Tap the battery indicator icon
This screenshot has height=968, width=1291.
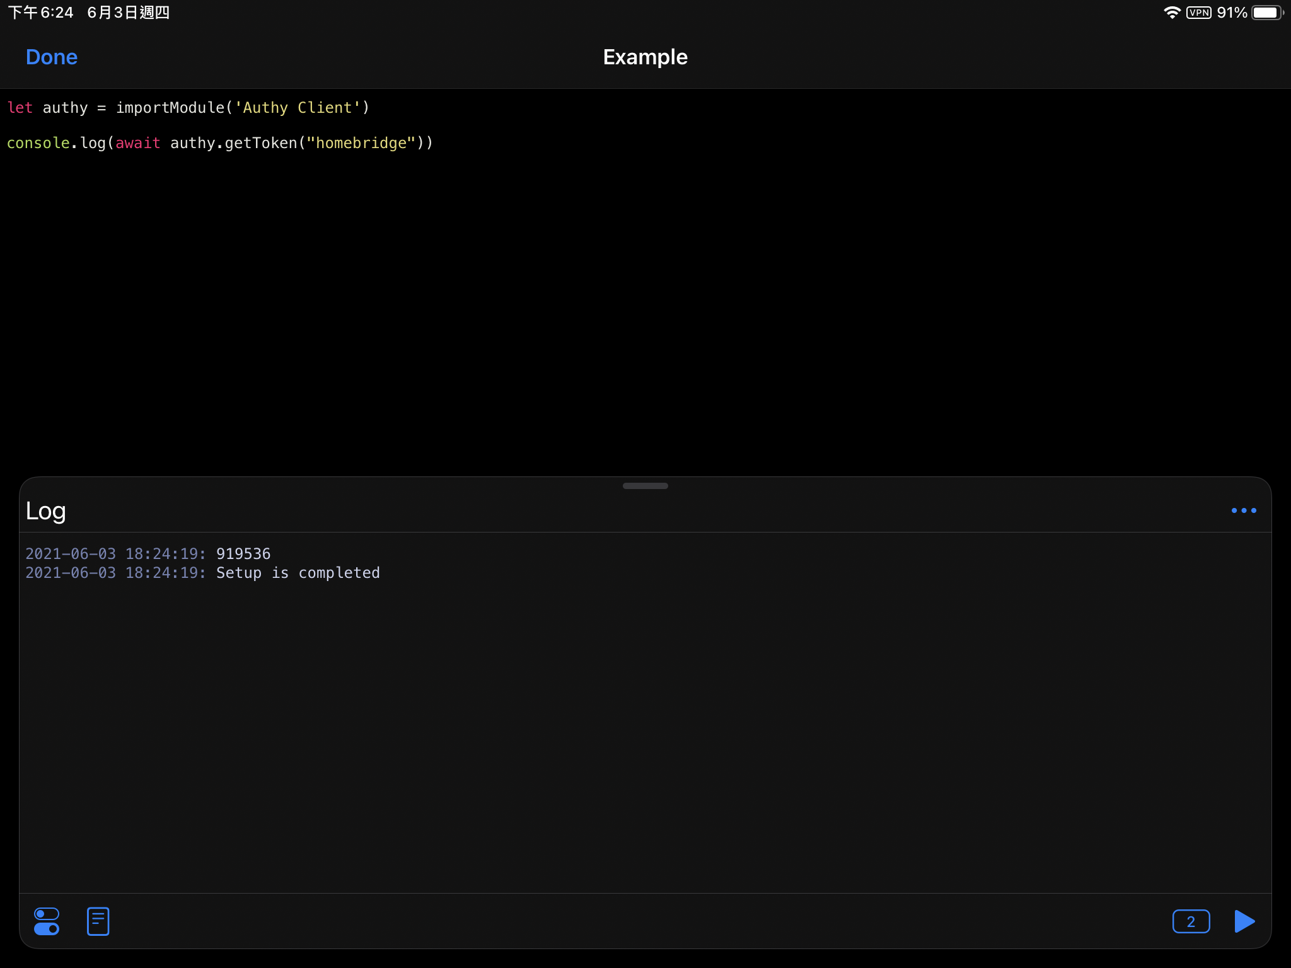pos(1266,13)
